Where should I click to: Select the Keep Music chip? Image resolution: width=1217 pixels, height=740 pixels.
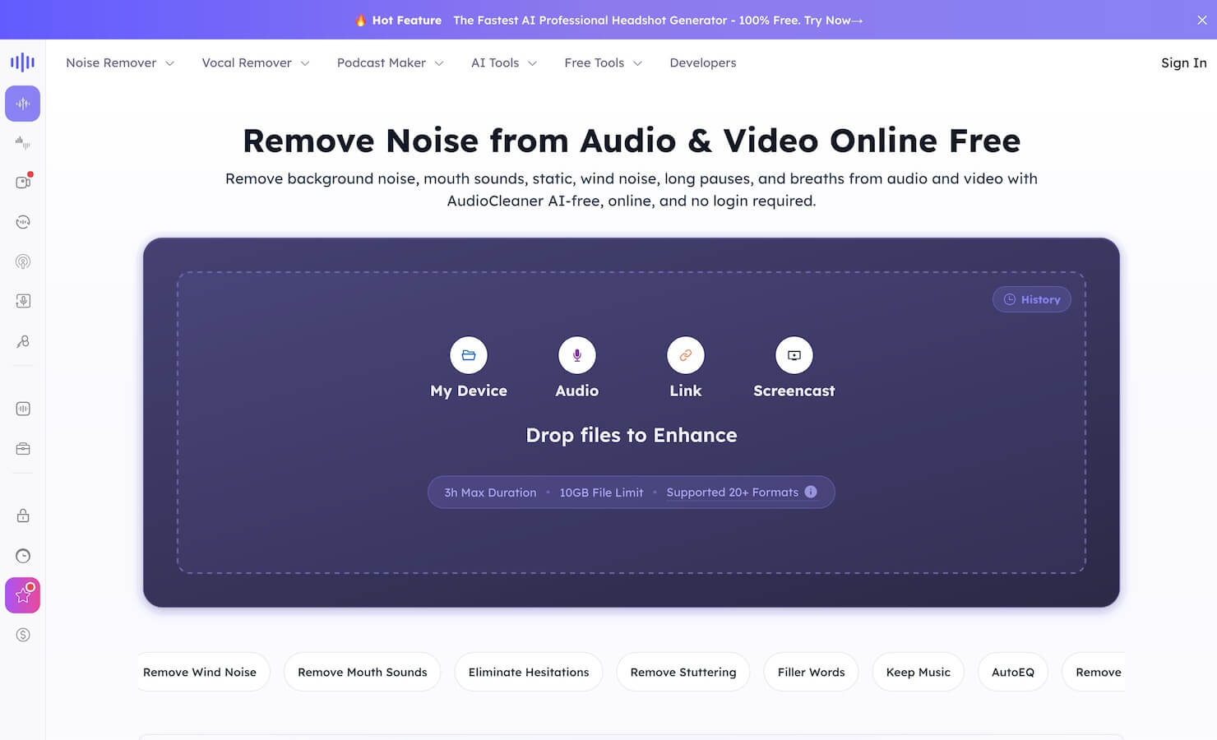pyautogui.click(x=919, y=672)
